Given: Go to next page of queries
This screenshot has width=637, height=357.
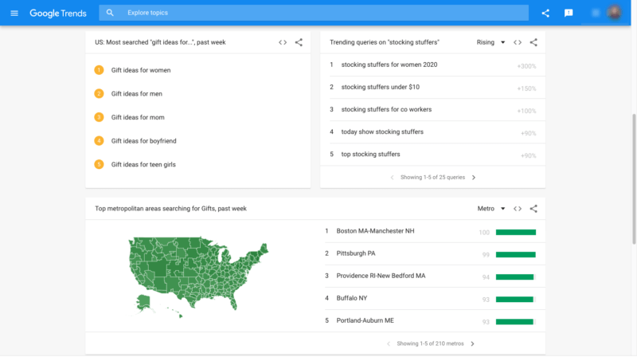Looking at the screenshot, I should point(474,178).
